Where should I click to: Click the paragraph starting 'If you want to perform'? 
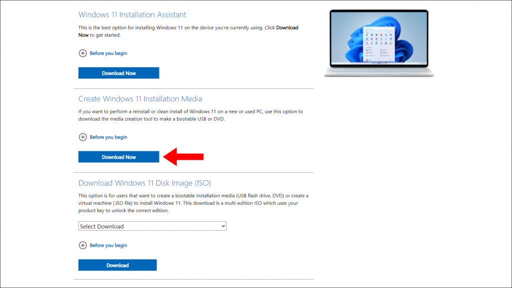coord(190,115)
